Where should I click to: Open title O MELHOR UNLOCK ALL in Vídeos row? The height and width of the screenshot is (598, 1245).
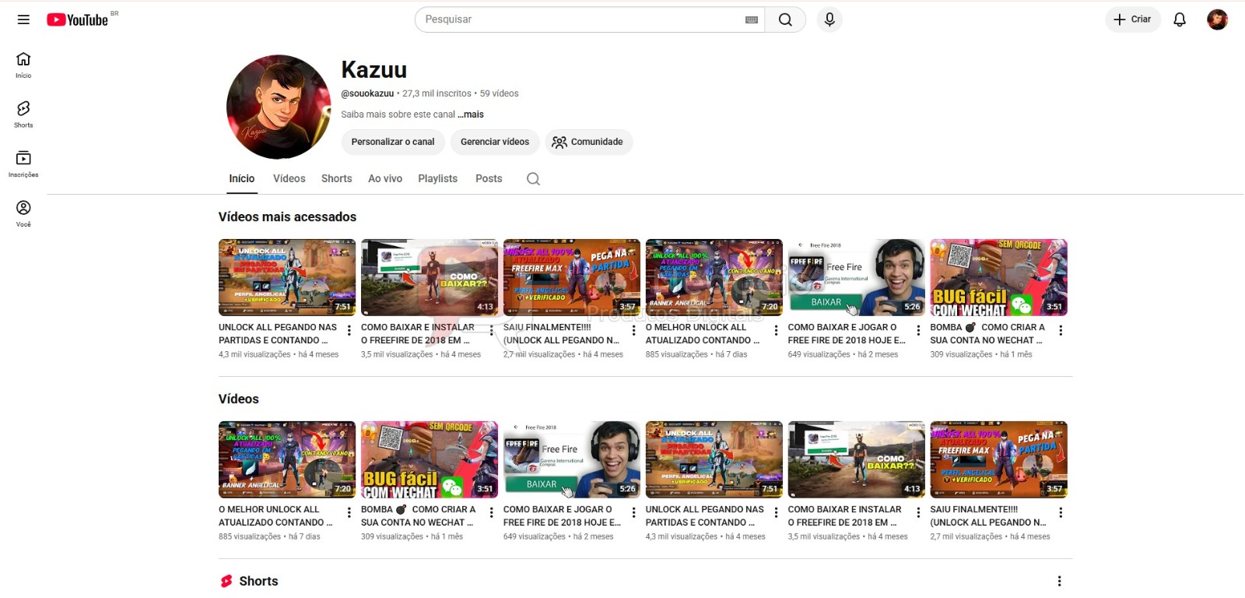click(275, 515)
